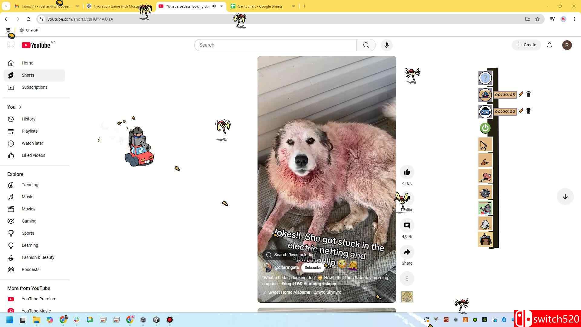
Task: Select the boomerang weapon icon
Action: click(x=485, y=161)
